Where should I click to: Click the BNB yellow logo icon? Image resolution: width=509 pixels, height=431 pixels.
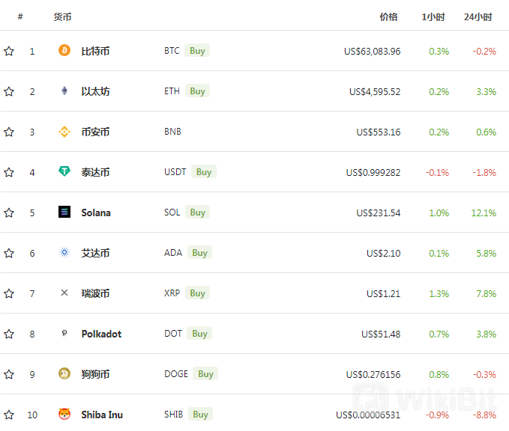(64, 131)
